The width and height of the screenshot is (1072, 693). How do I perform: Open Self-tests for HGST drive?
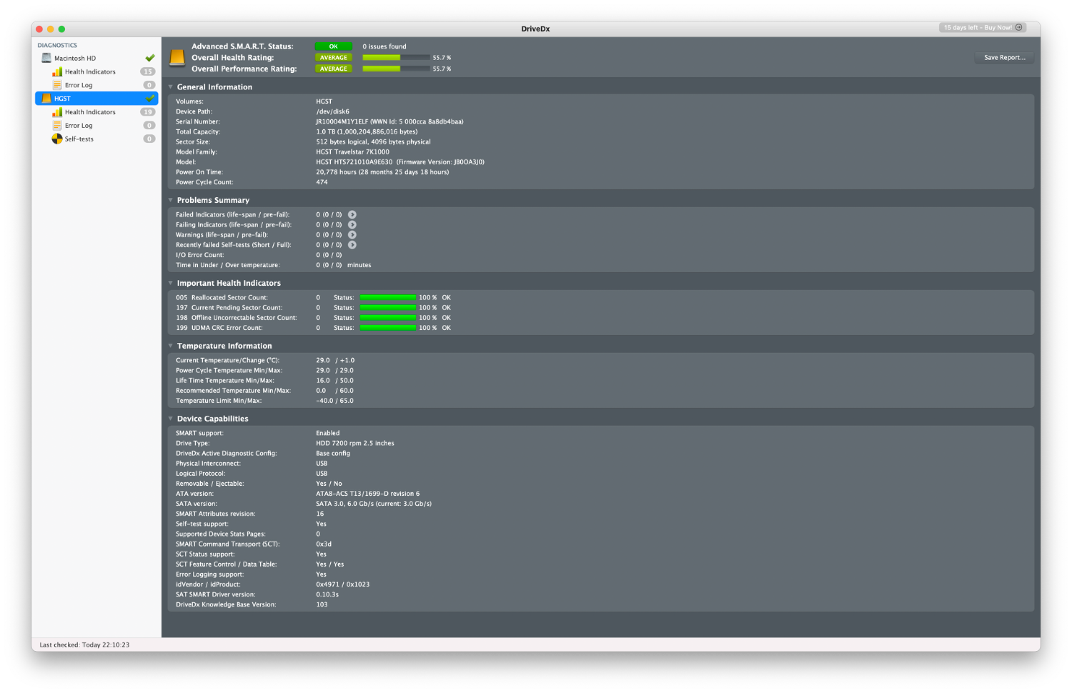pyautogui.click(x=79, y=139)
